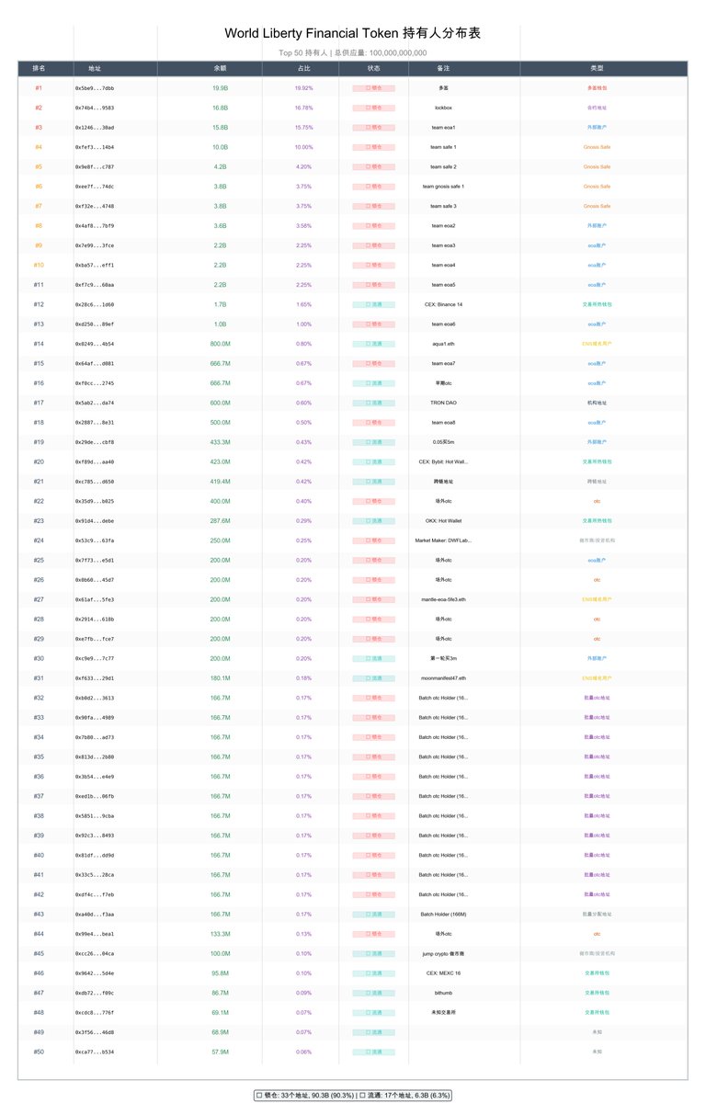This screenshot has height=1103, width=706.
Task: Click the team eoa7 note
Action: pyautogui.click(x=444, y=363)
